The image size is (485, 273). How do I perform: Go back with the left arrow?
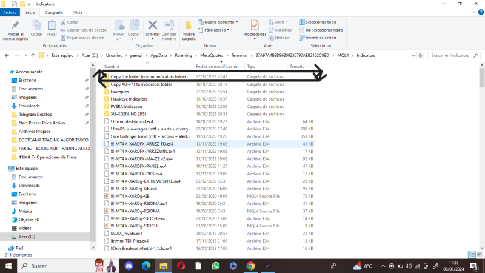pos(7,55)
